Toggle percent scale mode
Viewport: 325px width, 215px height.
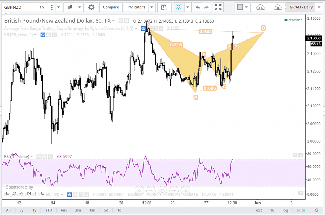click(x=272, y=210)
